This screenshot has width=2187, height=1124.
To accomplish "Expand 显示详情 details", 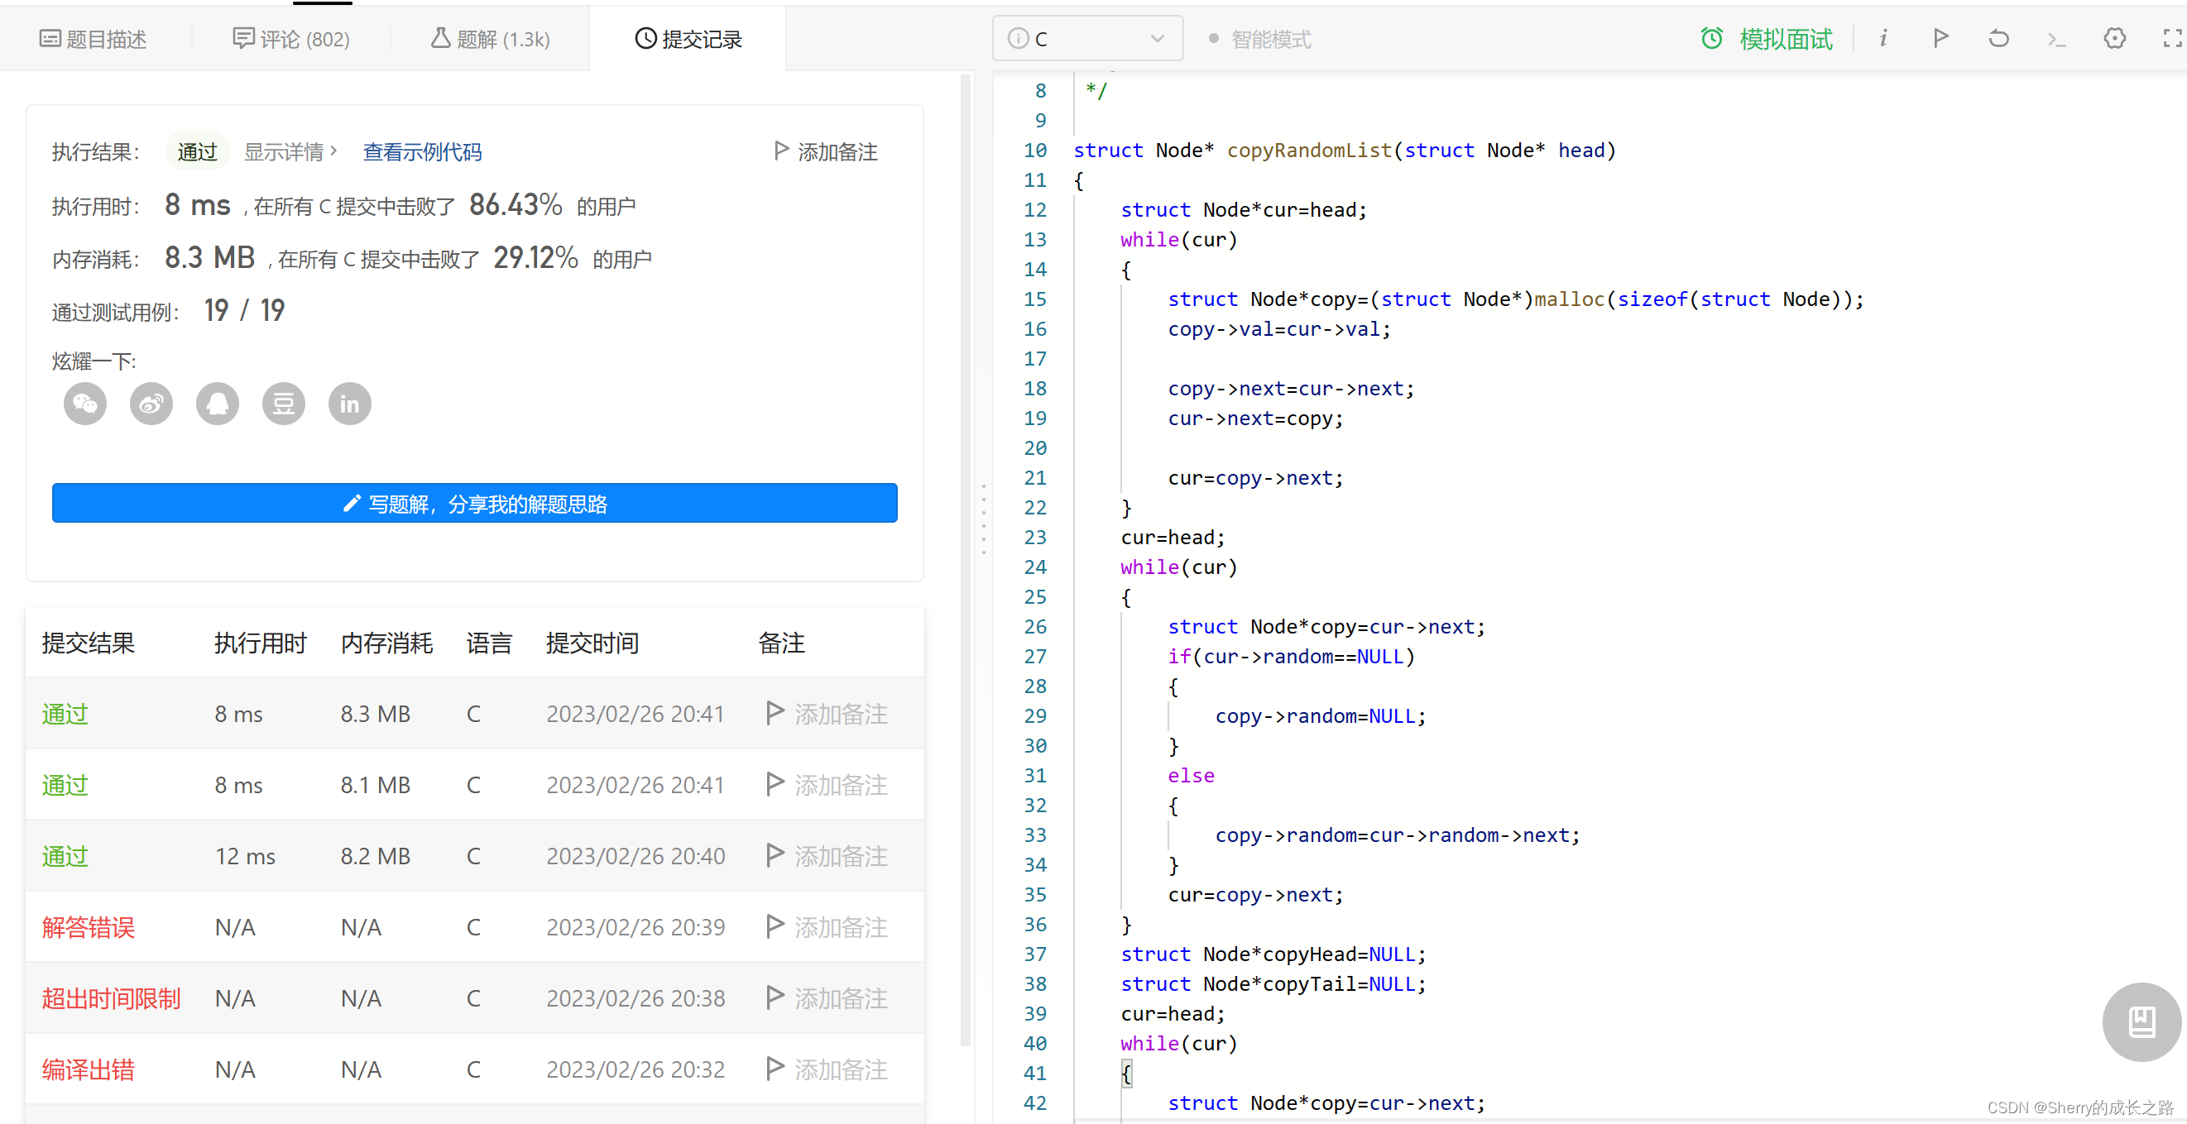I will (290, 152).
